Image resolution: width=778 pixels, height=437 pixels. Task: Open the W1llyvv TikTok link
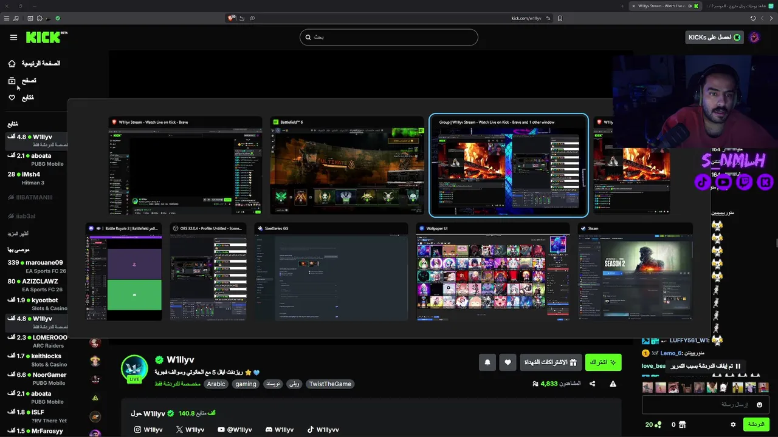(x=323, y=430)
